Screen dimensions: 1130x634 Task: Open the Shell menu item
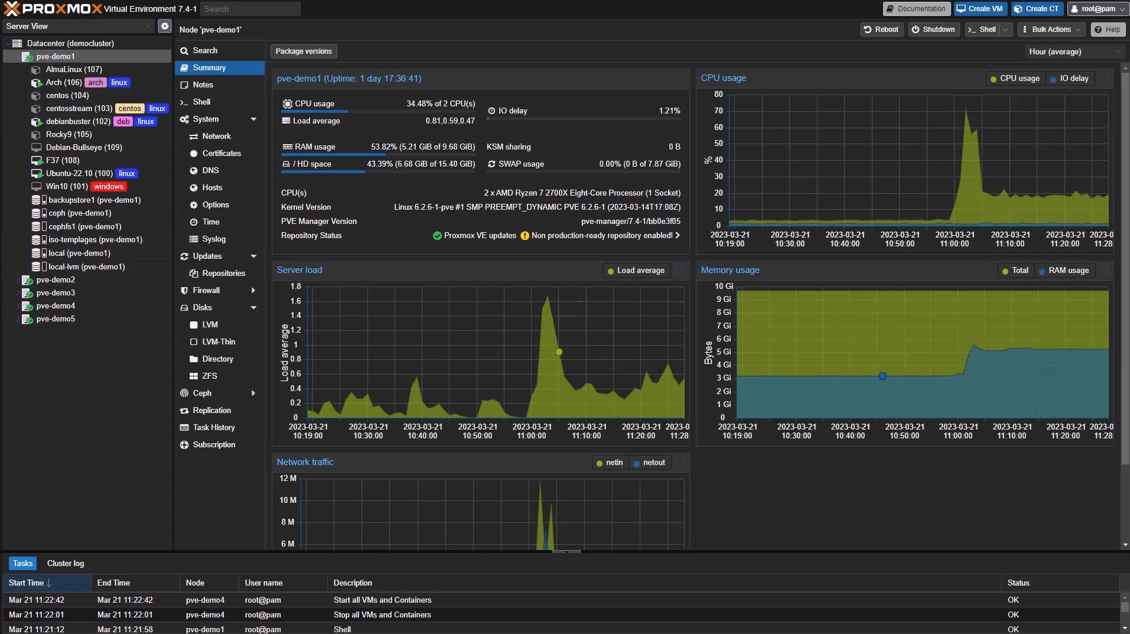pyautogui.click(x=220, y=102)
